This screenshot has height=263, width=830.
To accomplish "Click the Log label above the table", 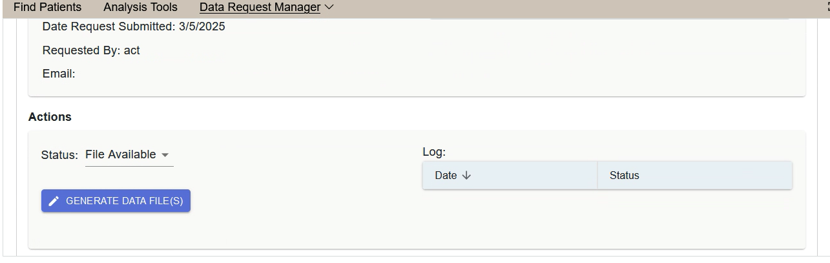I will pyautogui.click(x=434, y=153).
